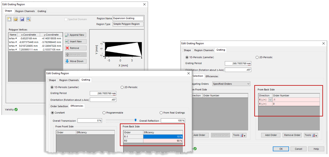Image resolution: width=329 pixels, height=157 pixels.
Task: Click Help button
Action: [316, 149]
